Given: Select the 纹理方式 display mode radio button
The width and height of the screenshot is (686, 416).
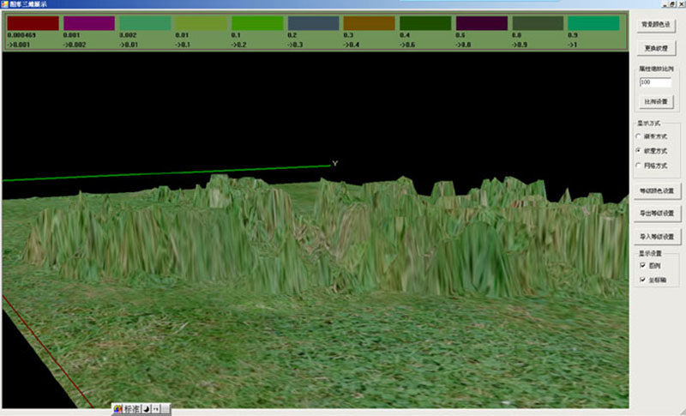Looking at the screenshot, I should pyautogui.click(x=638, y=151).
